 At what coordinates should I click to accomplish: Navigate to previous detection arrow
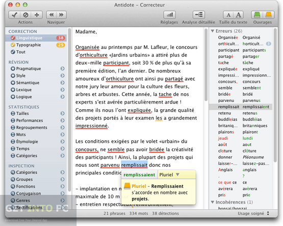pos(52,15)
